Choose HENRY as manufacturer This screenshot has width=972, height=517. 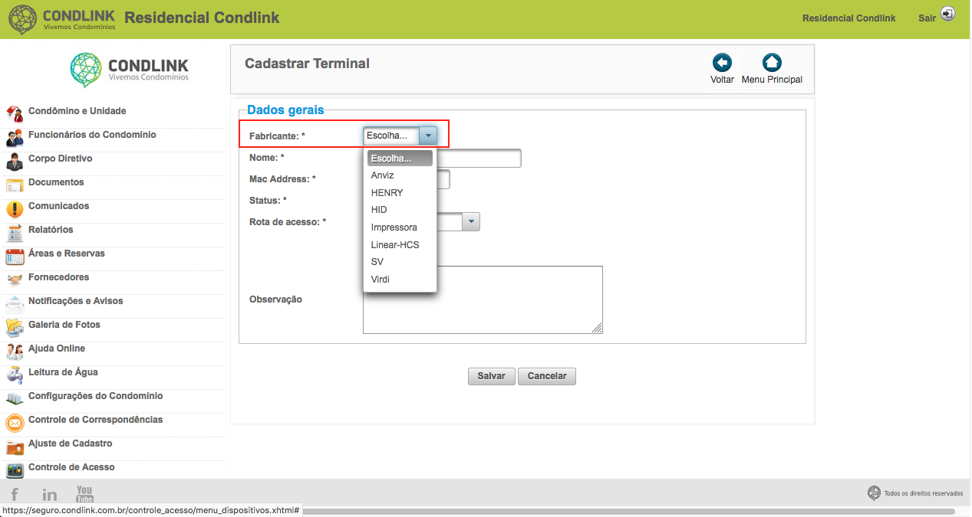click(400, 193)
